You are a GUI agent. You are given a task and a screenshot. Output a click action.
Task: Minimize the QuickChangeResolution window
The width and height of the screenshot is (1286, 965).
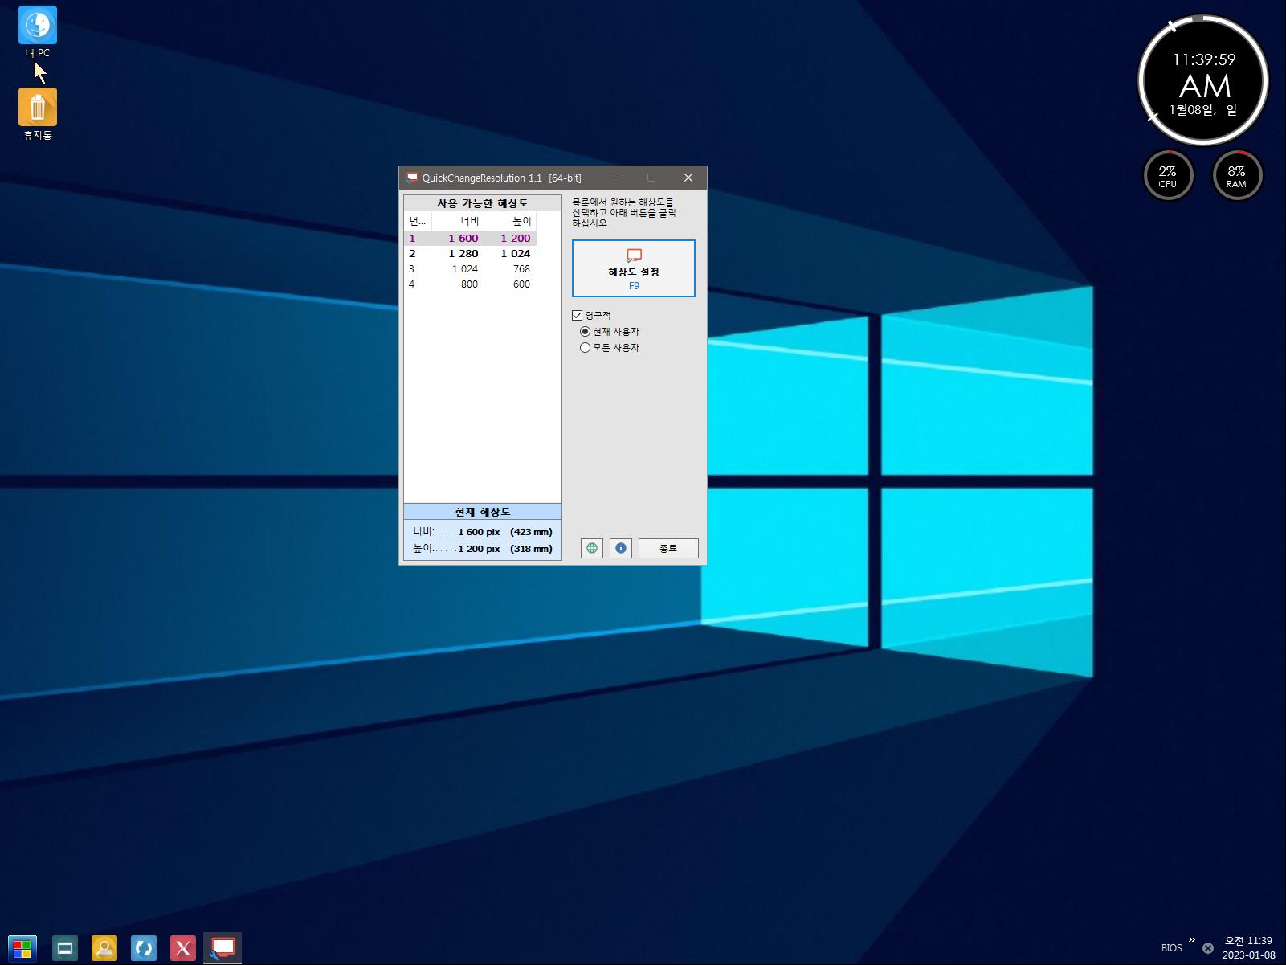click(615, 178)
